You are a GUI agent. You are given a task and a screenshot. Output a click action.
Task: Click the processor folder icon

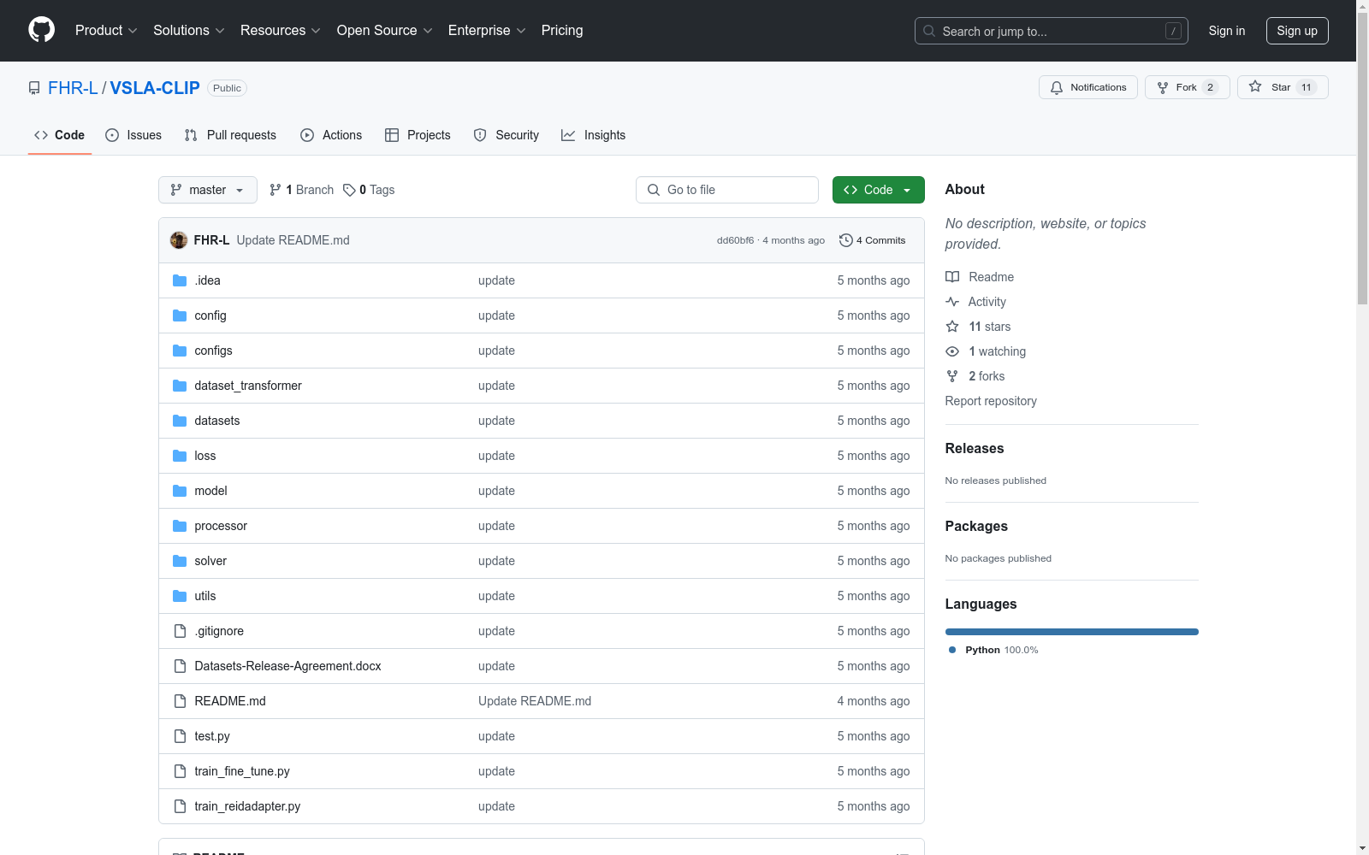(x=180, y=526)
